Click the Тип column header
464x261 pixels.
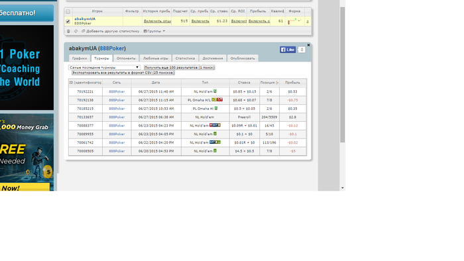(x=205, y=83)
